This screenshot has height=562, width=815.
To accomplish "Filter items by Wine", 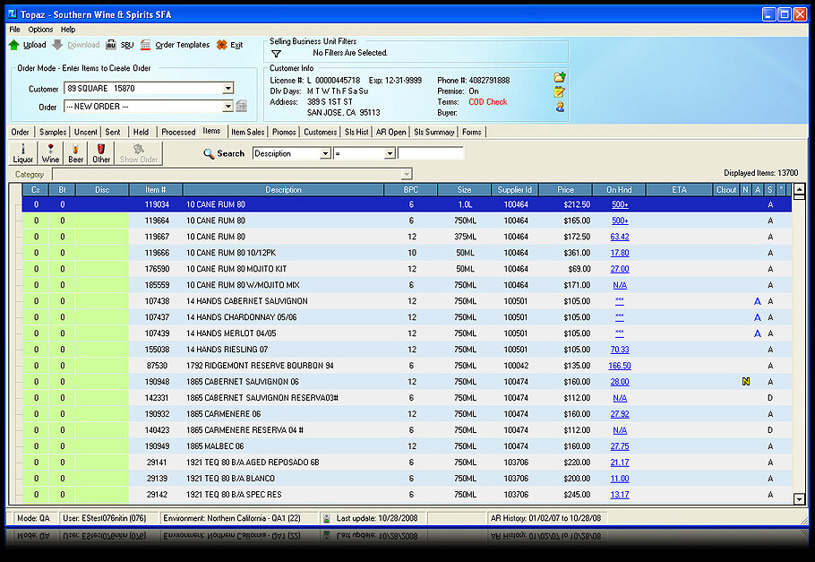I will tap(50, 153).
